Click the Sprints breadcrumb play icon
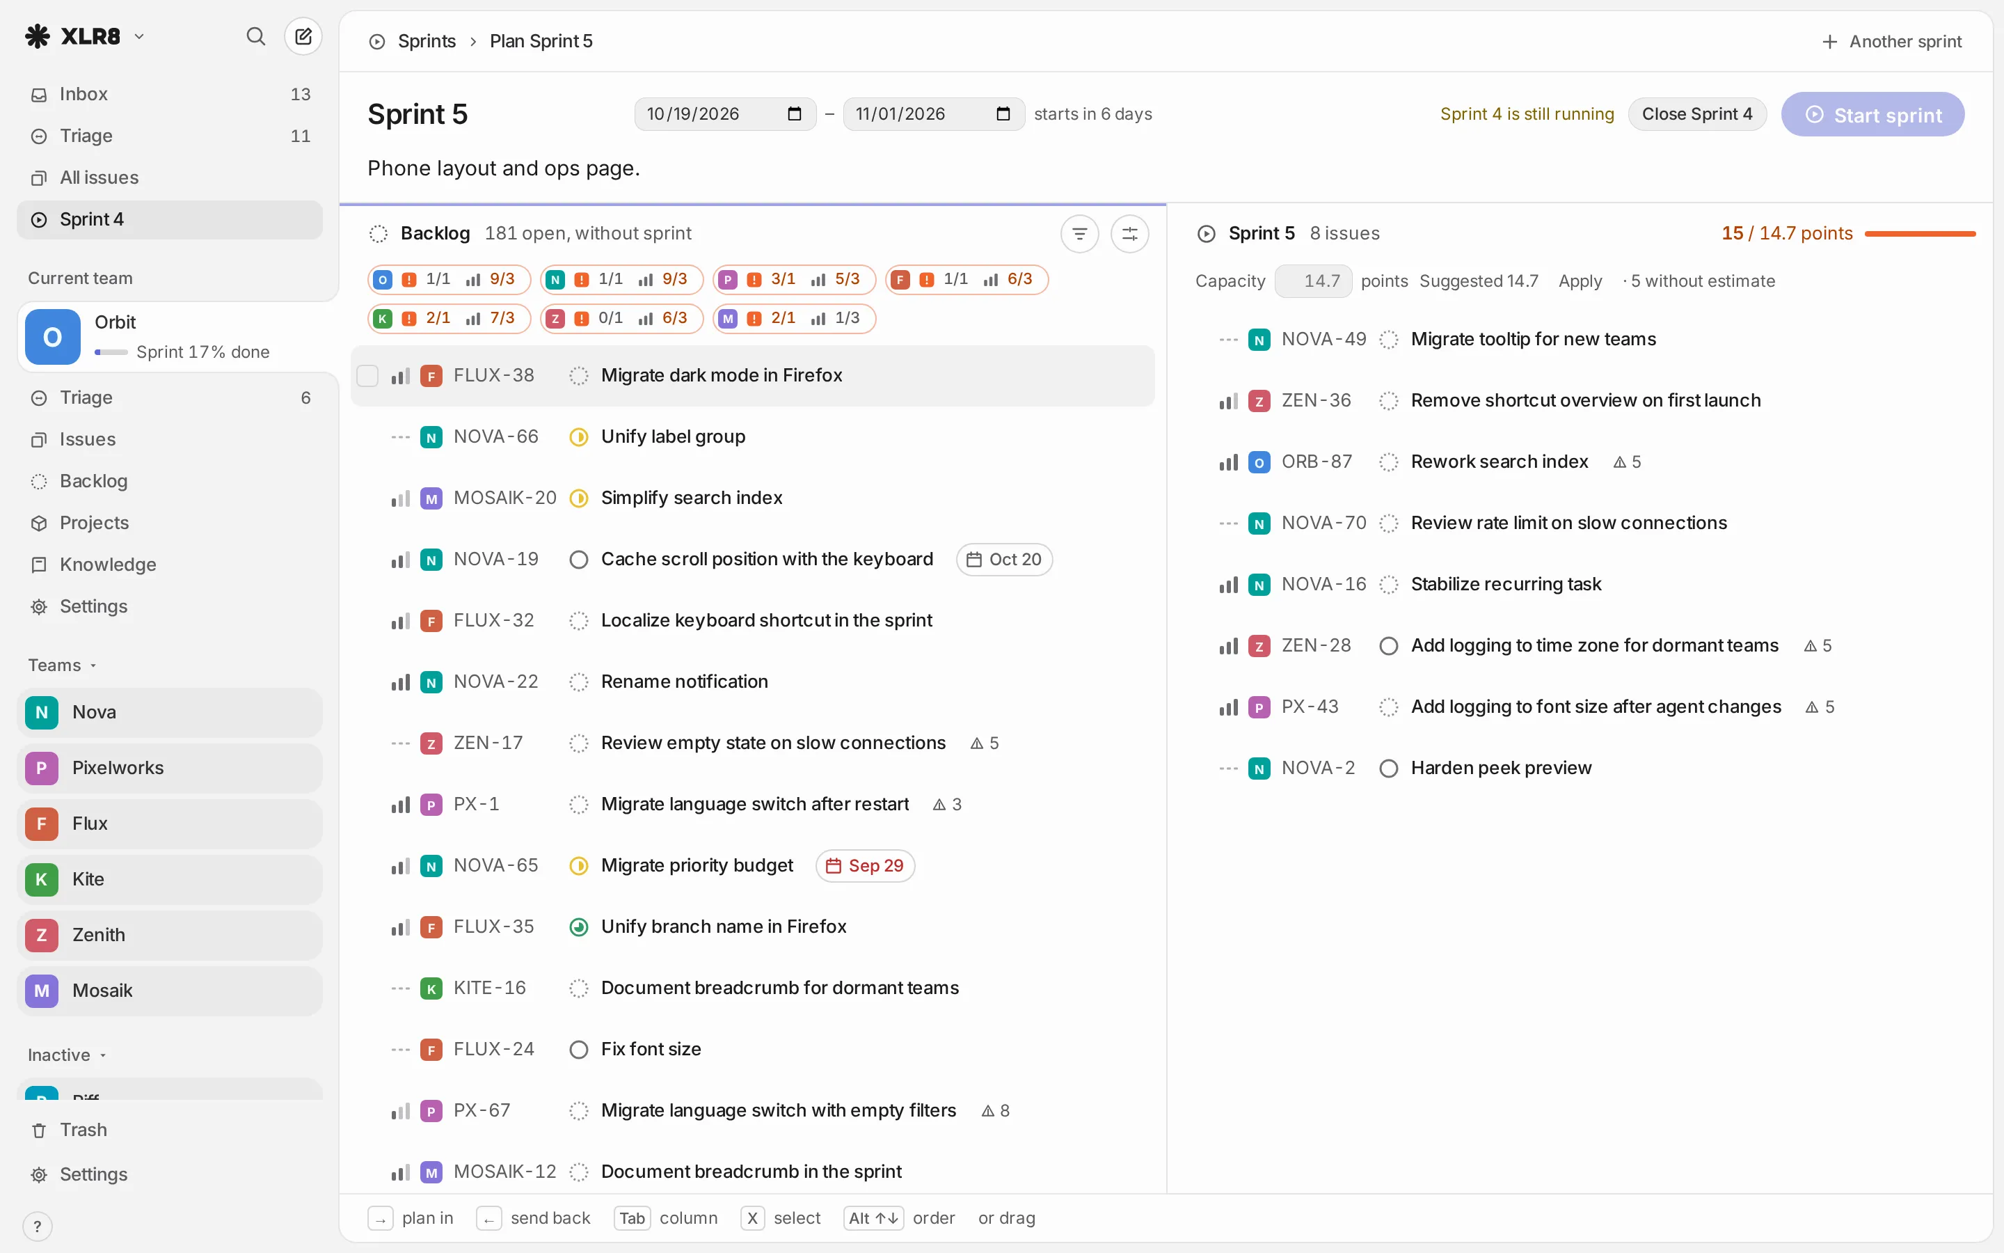Image resolution: width=2004 pixels, height=1253 pixels. coord(376,42)
